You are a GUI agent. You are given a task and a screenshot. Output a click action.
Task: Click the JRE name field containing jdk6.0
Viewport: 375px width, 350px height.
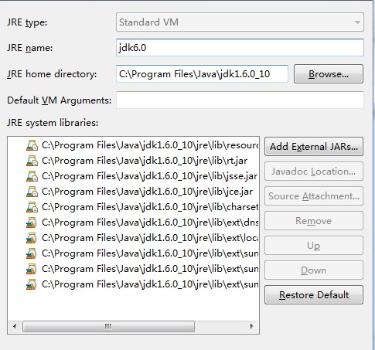tap(240, 48)
